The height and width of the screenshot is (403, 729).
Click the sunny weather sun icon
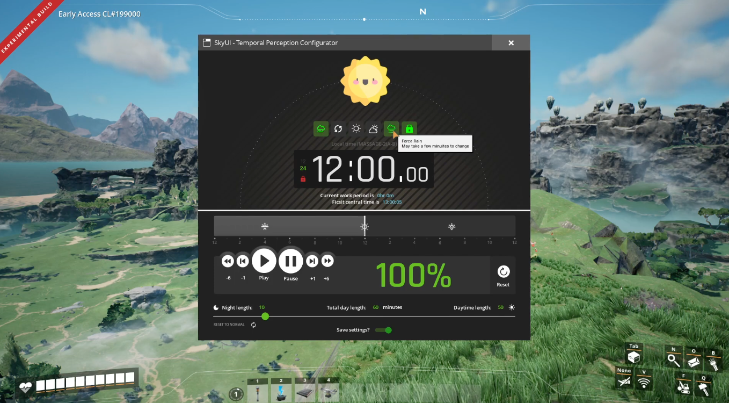356,129
